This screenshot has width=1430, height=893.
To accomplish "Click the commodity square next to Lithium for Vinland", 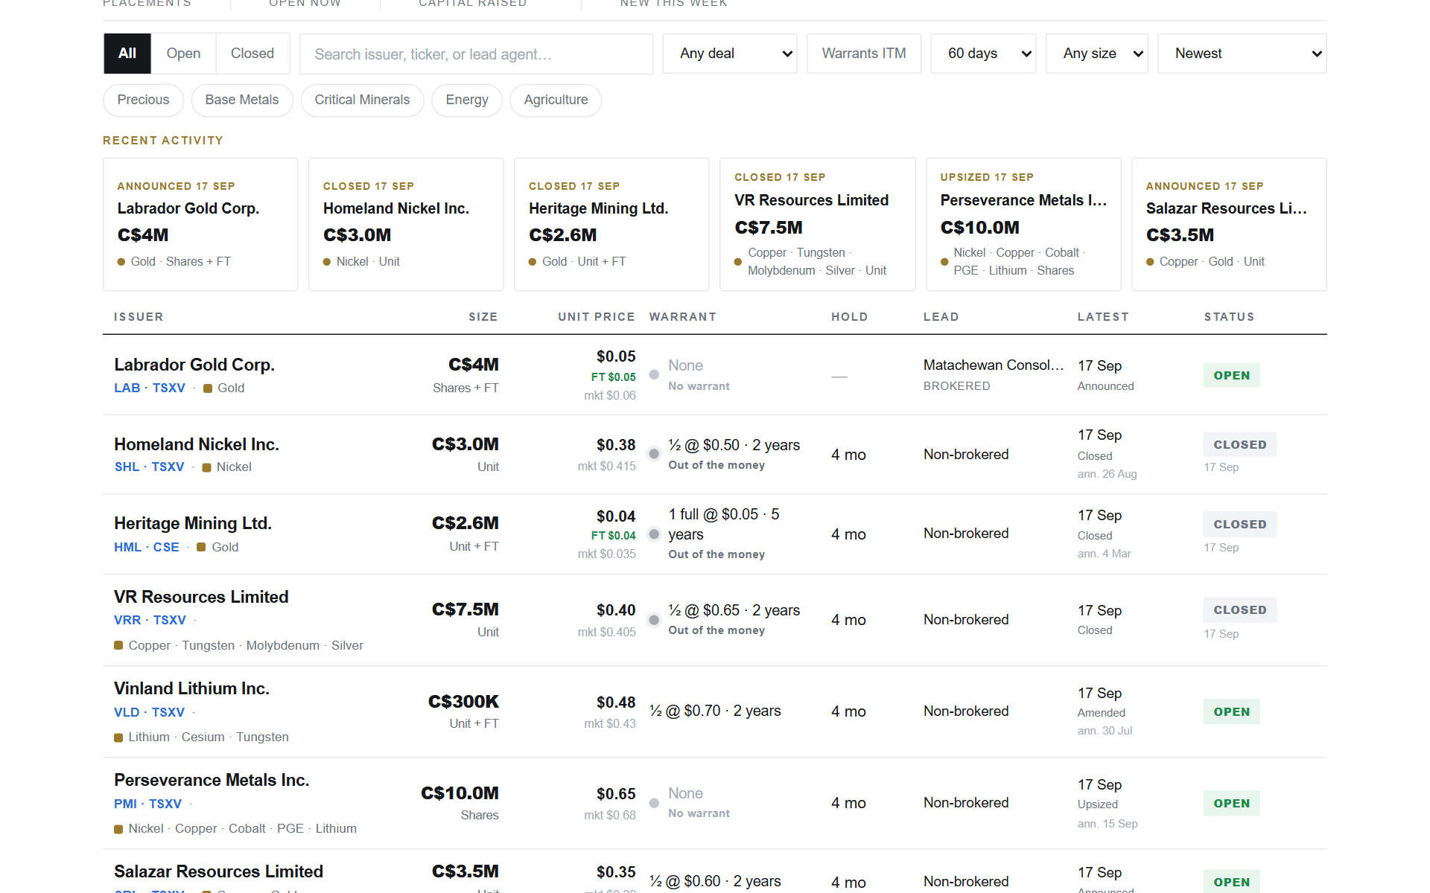I will point(118,737).
